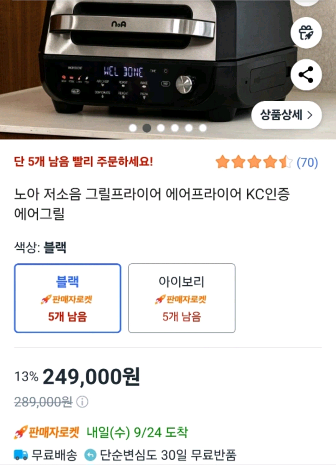Tap the 판매자로켓 badge beside the arrival date
This screenshot has height=465, width=336.
click(x=48, y=432)
